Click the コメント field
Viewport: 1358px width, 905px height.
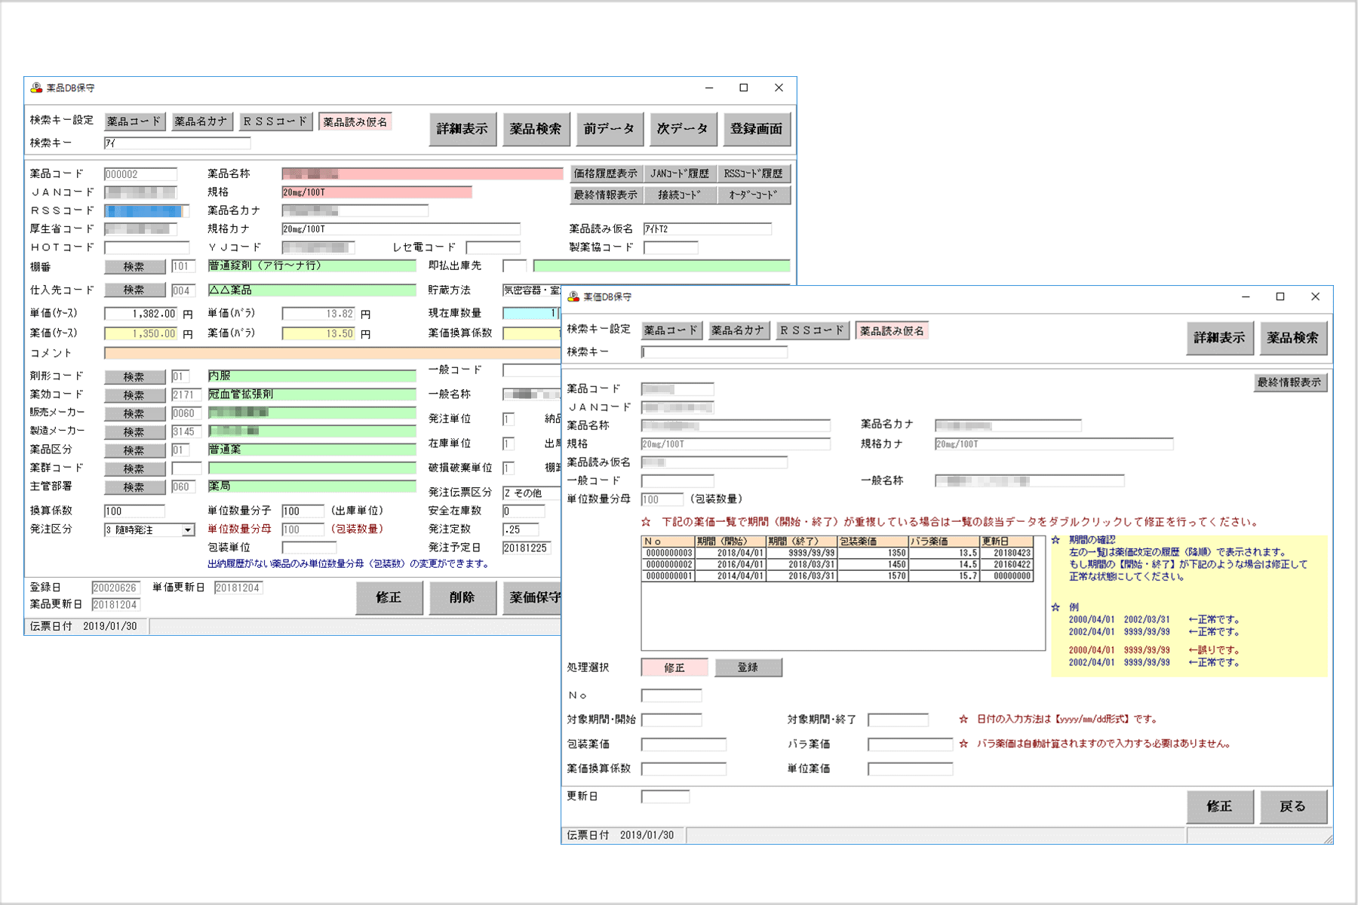(333, 354)
